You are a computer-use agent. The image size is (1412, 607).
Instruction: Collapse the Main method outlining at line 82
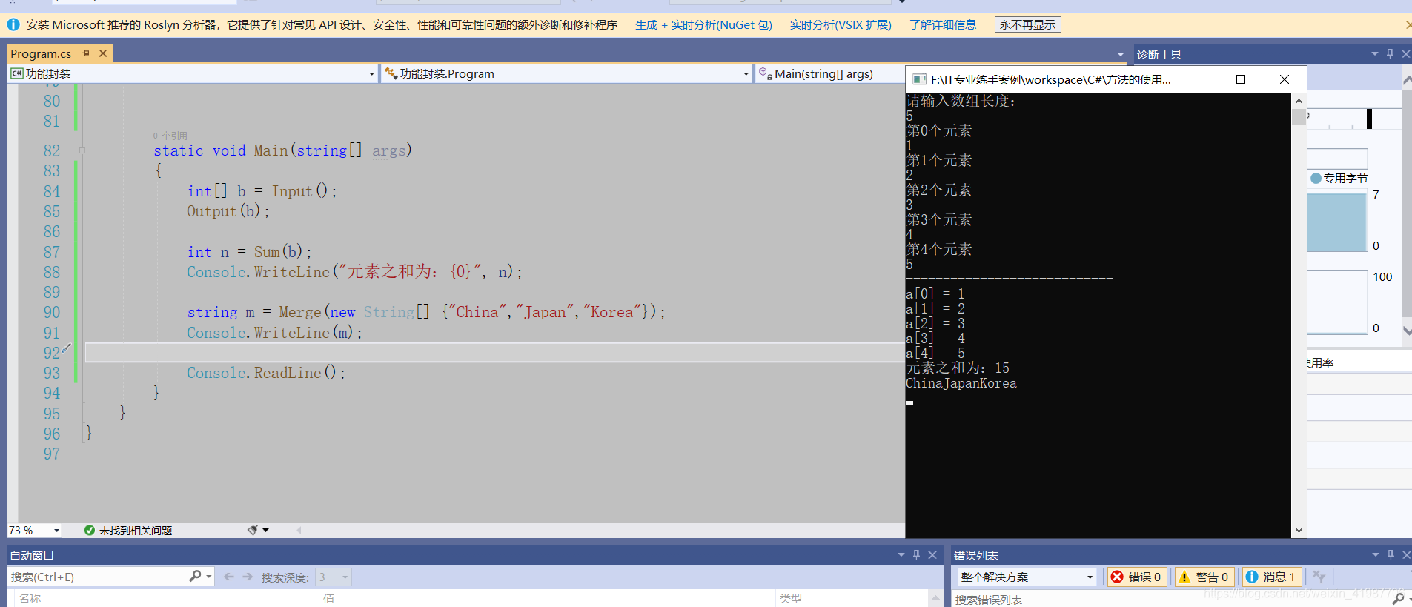[82, 150]
